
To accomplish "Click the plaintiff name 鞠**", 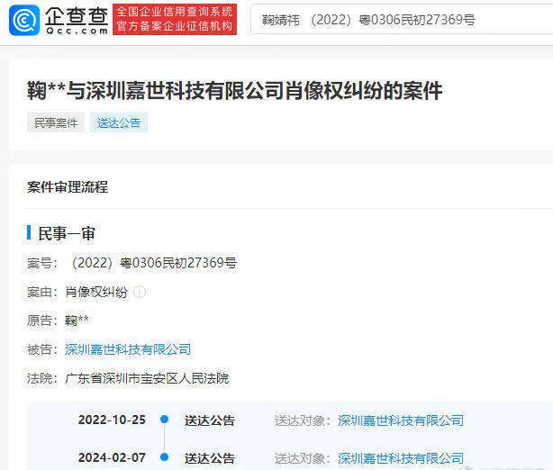I will (x=77, y=321).
